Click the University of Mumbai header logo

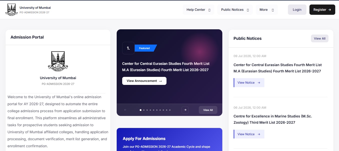tap(11, 10)
